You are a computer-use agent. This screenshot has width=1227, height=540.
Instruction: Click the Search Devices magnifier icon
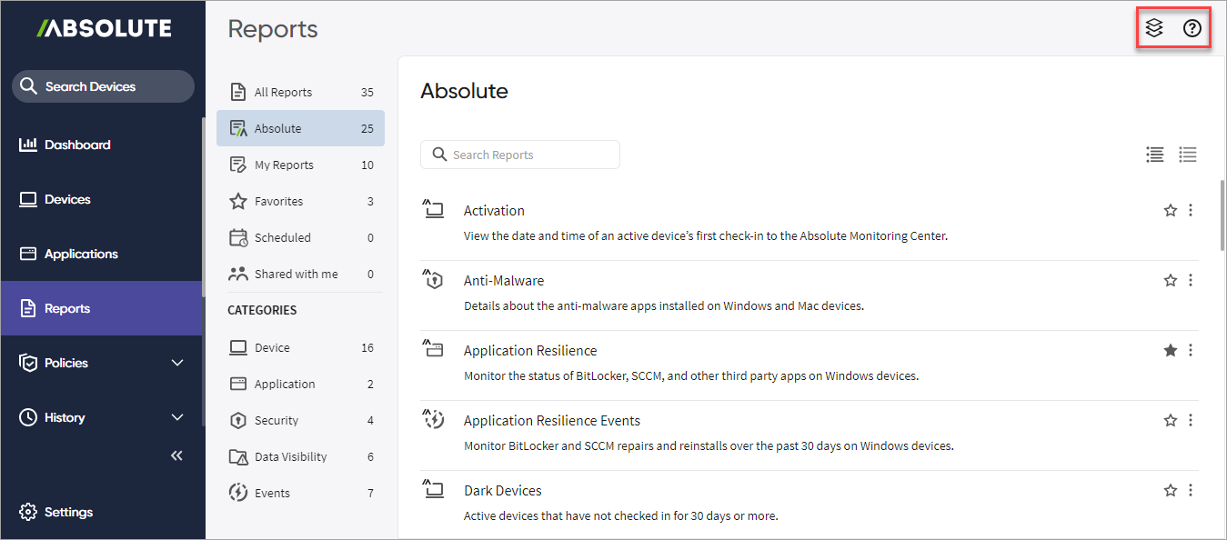click(x=28, y=86)
